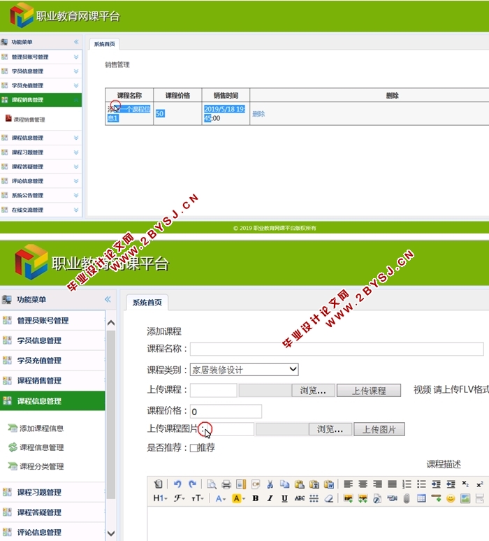Open the font size dropdown
The width and height of the screenshot is (489, 541).
tap(198, 498)
